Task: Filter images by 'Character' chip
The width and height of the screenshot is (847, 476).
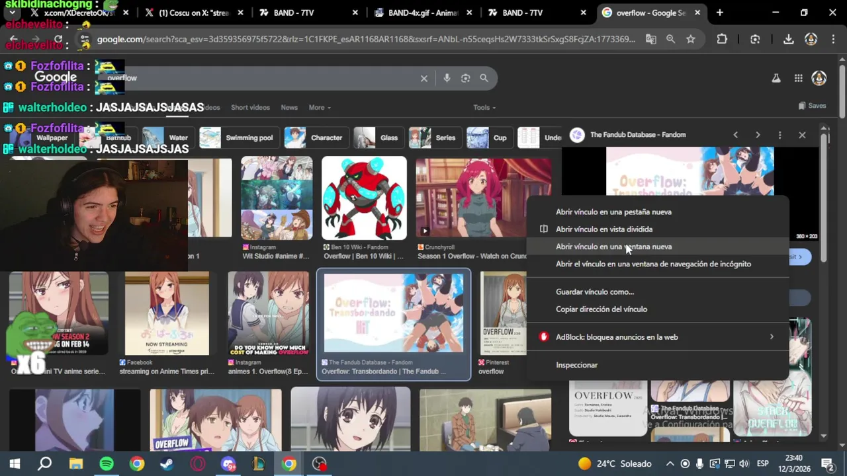Action: pyautogui.click(x=316, y=138)
